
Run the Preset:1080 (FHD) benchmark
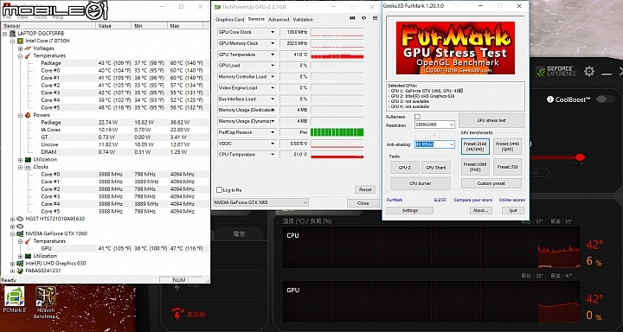point(476,167)
